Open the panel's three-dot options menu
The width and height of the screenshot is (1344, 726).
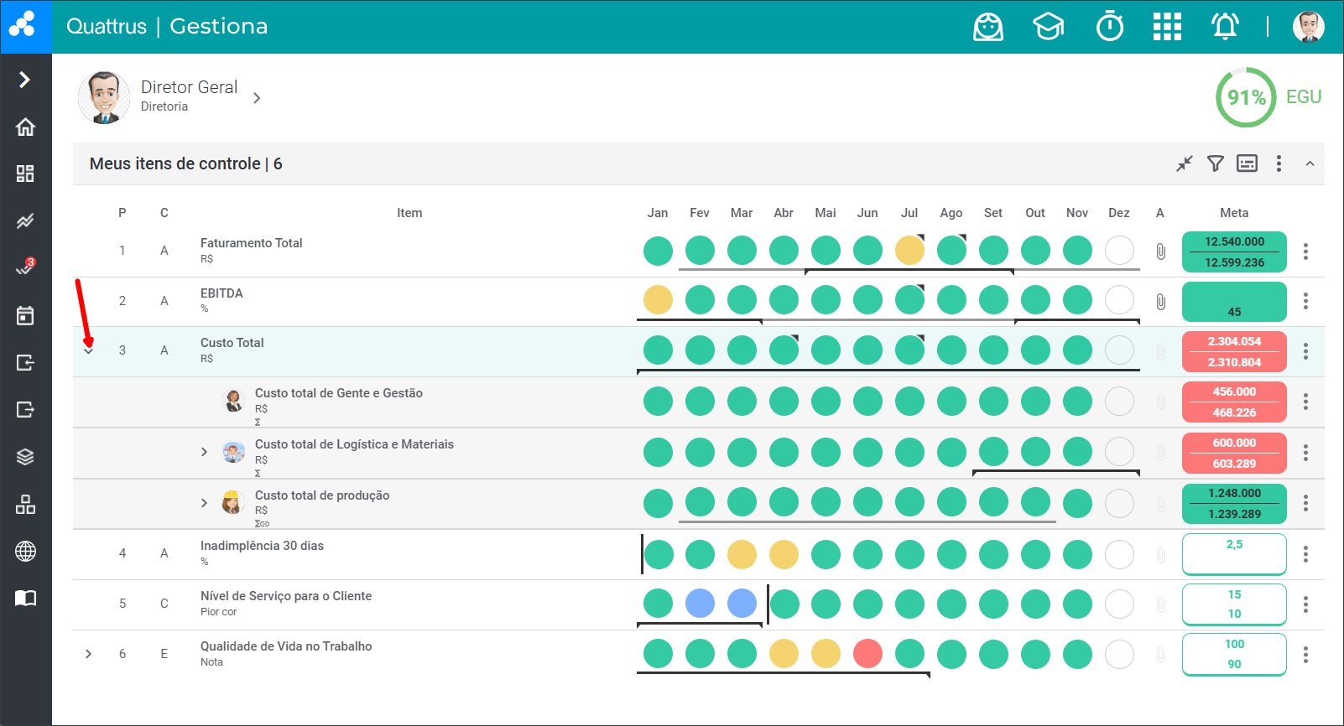coord(1279,163)
